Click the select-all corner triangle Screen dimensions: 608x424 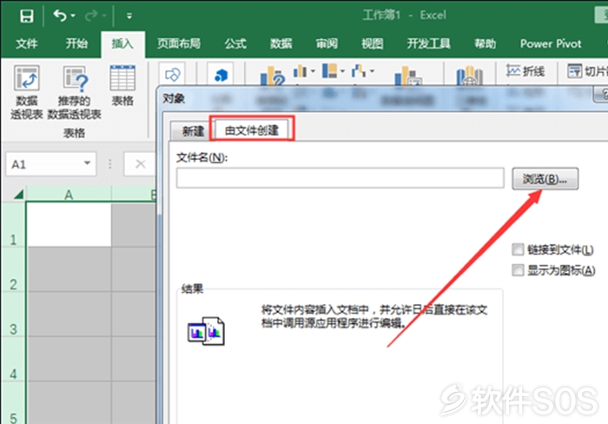pos(18,195)
